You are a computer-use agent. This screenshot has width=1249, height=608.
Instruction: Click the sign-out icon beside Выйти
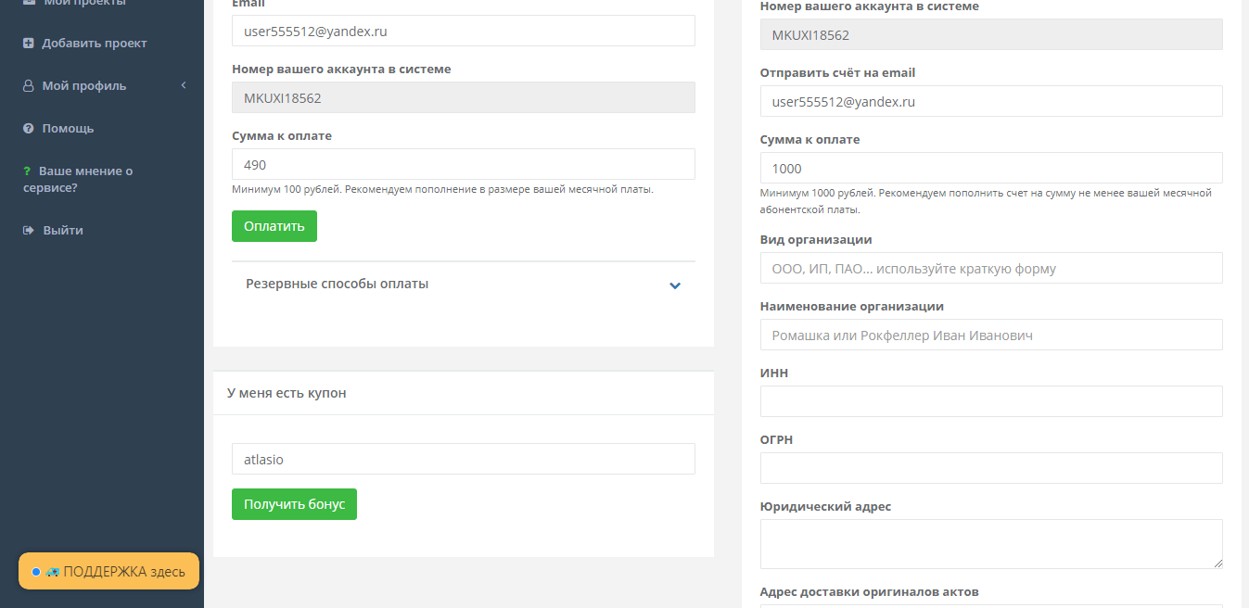(29, 231)
